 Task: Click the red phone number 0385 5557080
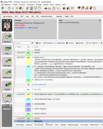point(20,25)
